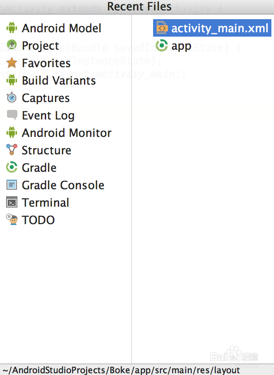Select the Android Monitor icon

point(11,133)
